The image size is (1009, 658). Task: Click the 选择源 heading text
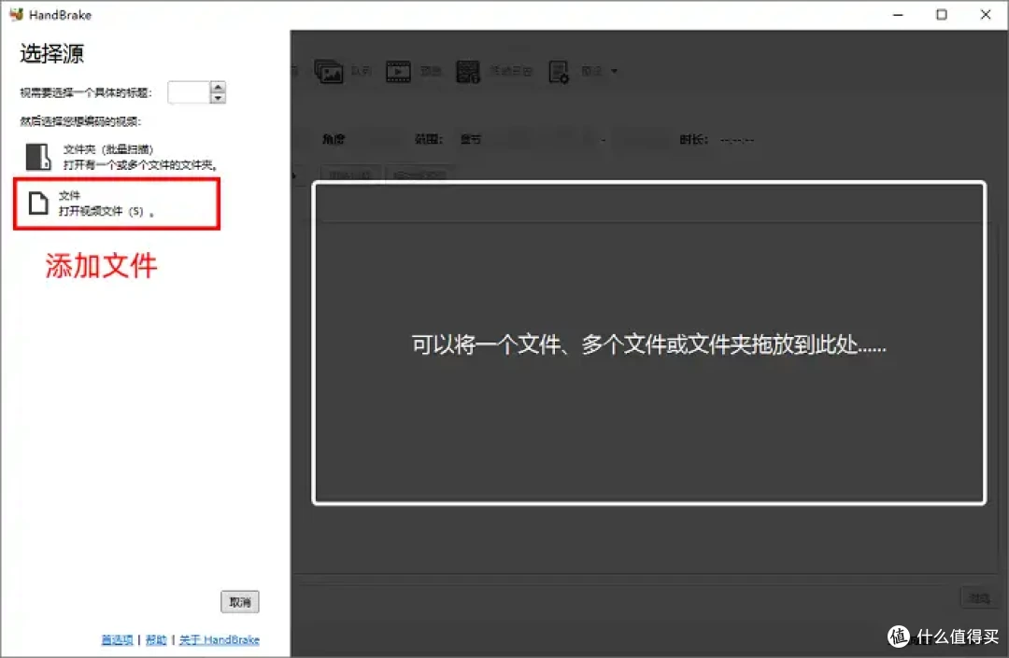pyautogui.click(x=52, y=53)
